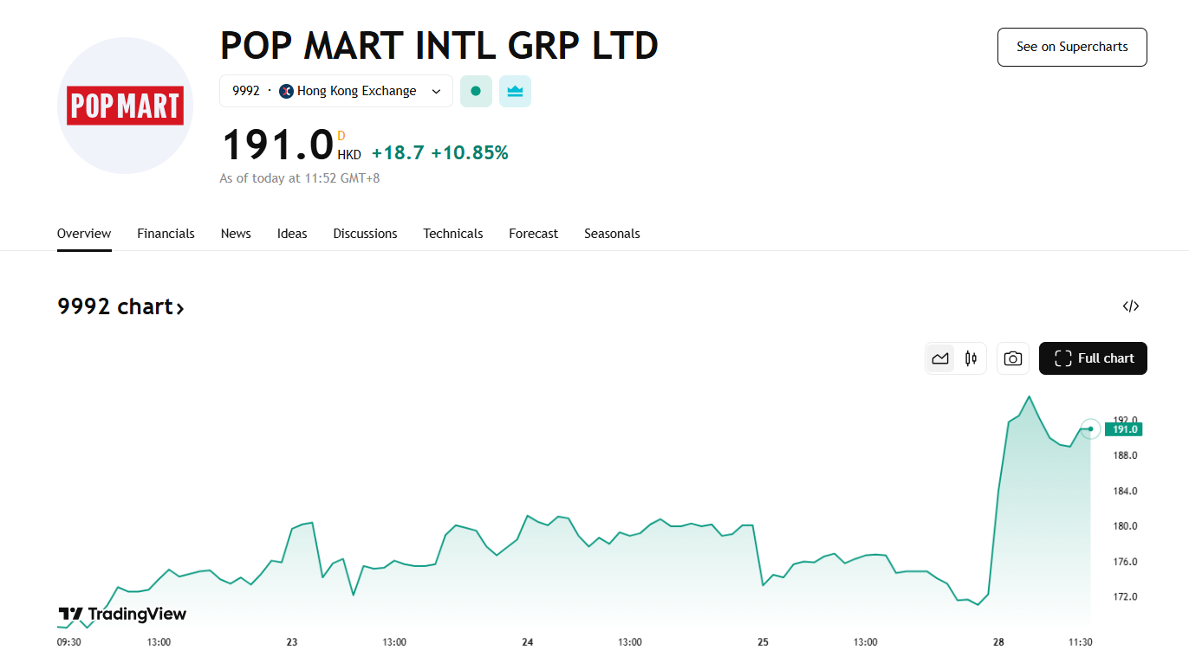
Task: Click the green market open status icon
Action: [476, 91]
